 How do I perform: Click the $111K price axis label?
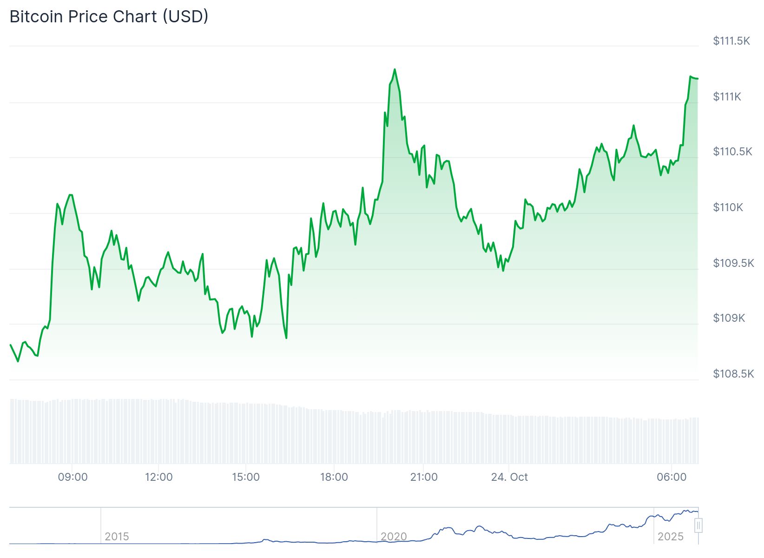[x=727, y=97]
